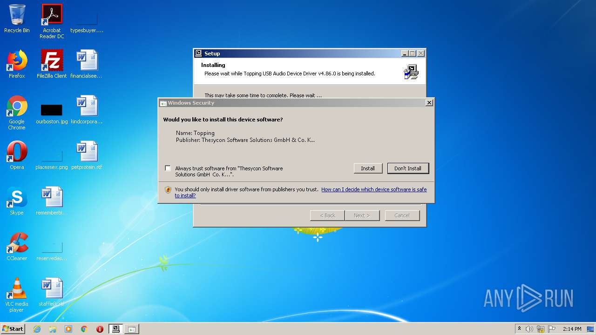Click disabled Back button in Setup
Screen dimensions: 596x335
point(327,215)
